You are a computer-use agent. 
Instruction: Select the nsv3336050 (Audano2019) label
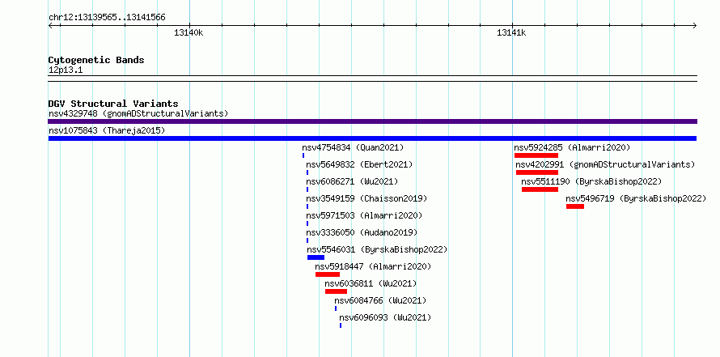click(362, 232)
